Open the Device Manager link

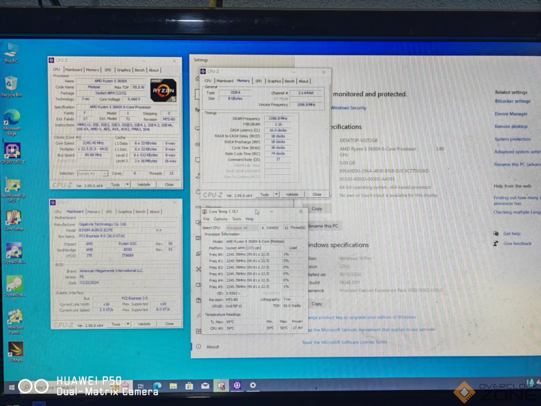(x=511, y=114)
